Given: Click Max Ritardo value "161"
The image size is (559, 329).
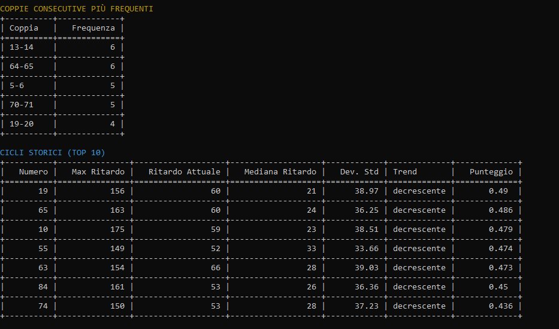Looking at the screenshot, I should 117,287.
